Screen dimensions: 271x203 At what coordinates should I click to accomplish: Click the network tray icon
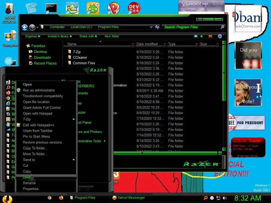pos(218,198)
